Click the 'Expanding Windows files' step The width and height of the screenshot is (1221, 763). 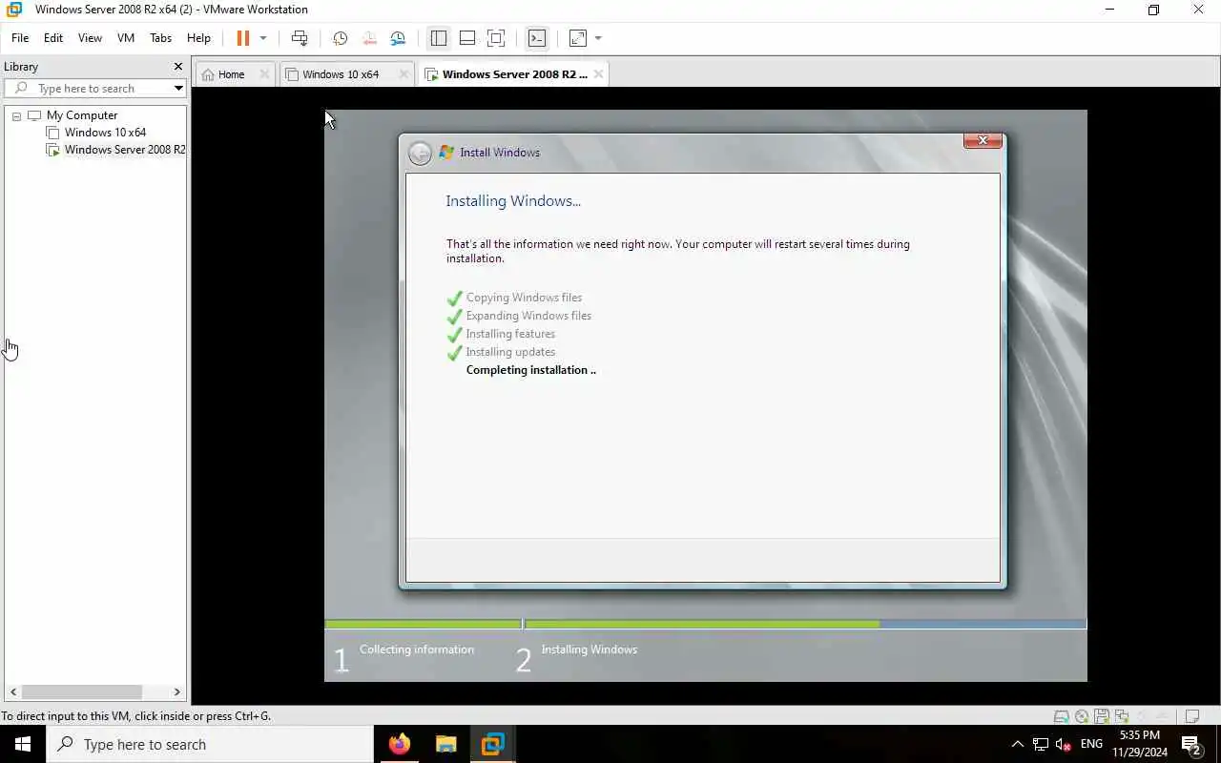pyautogui.click(x=528, y=316)
